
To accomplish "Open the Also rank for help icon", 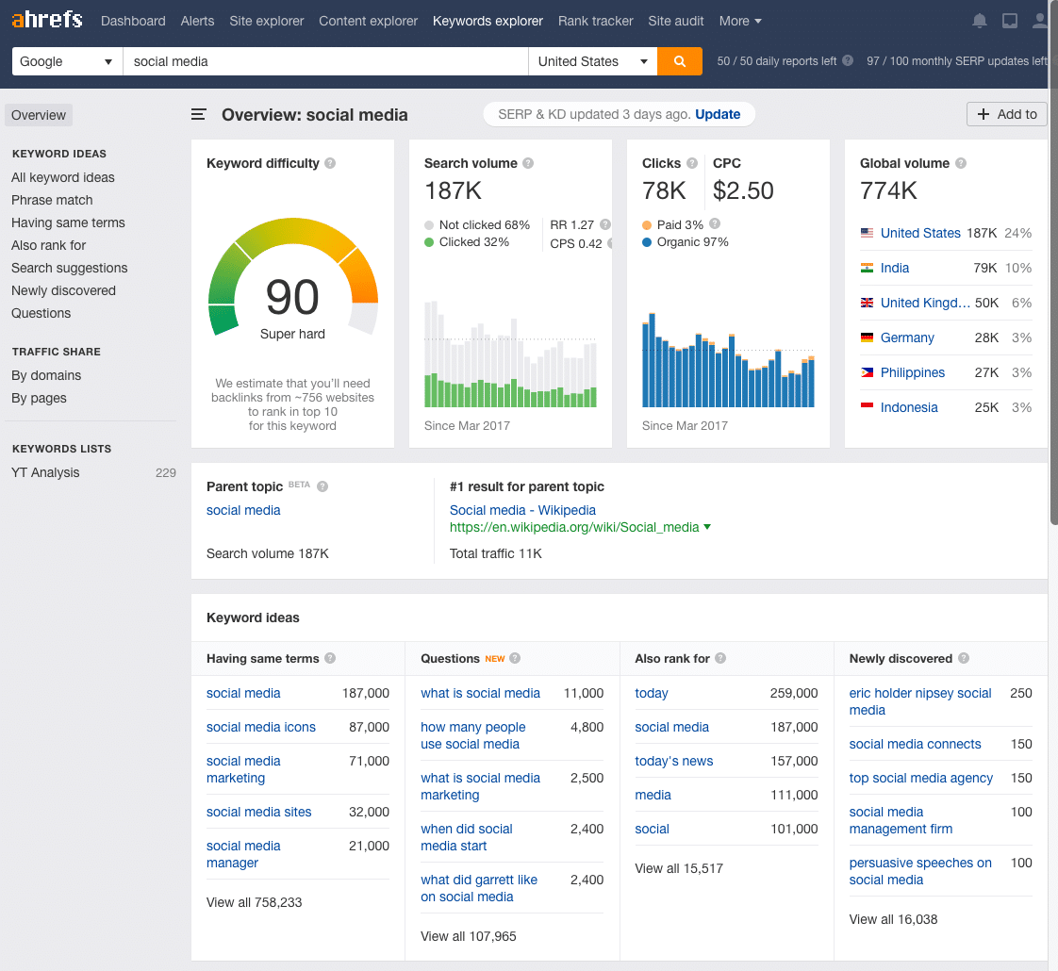I will 720,659.
